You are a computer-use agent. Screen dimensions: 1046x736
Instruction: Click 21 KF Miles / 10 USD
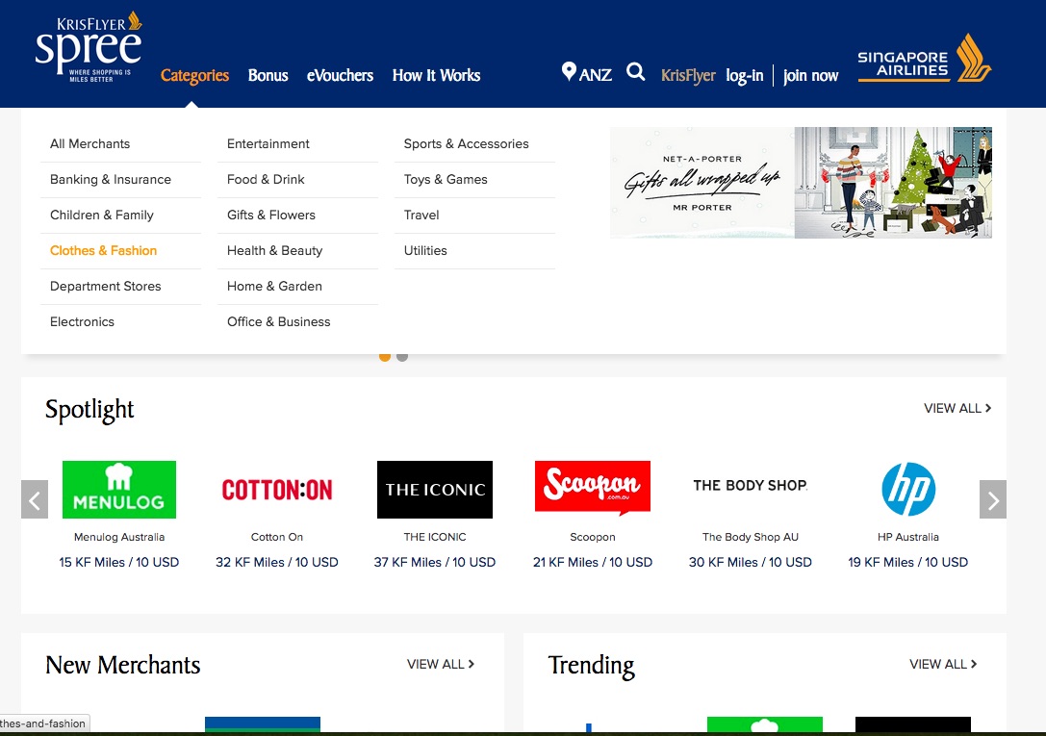coord(593,563)
